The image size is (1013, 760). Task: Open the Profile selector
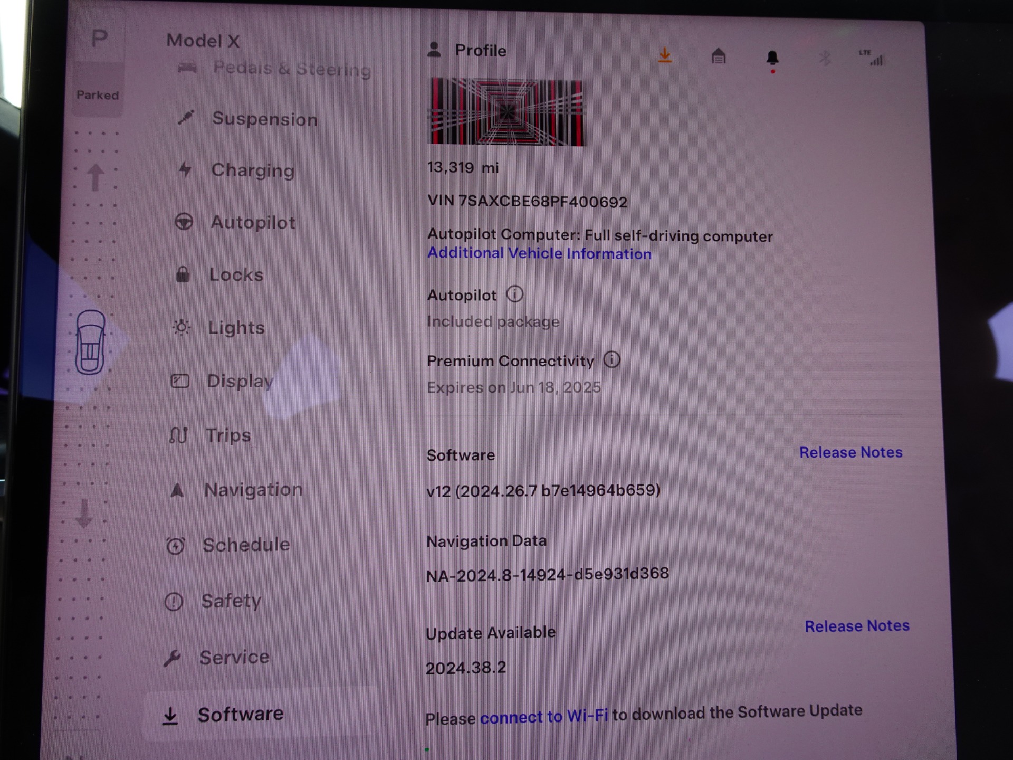coord(466,50)
